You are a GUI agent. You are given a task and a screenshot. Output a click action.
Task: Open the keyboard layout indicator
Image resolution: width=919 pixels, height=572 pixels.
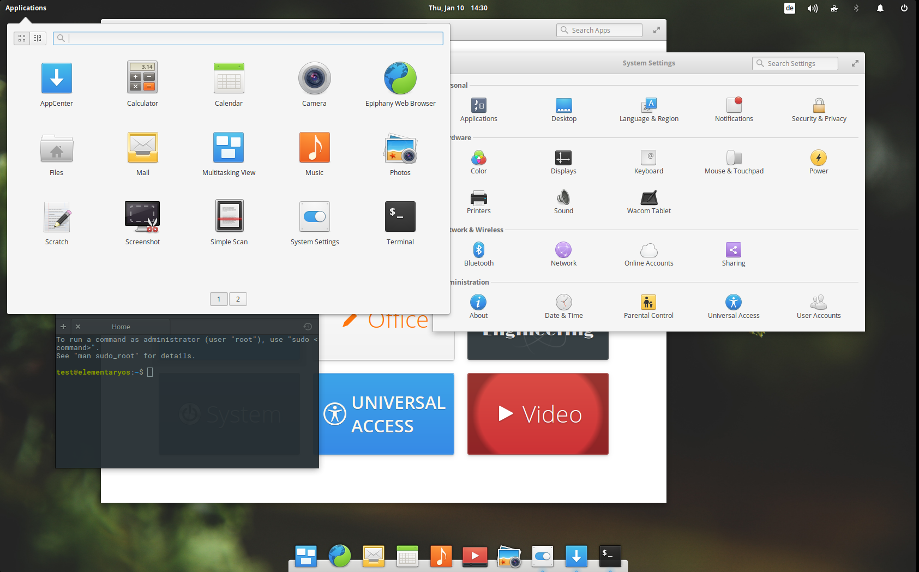789,8
